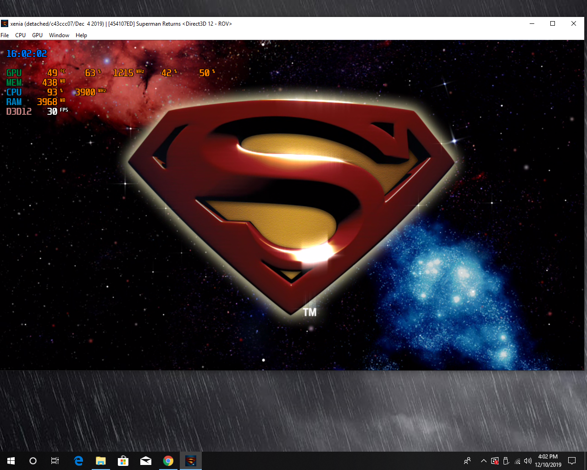Open the Help menu in Xenia
This screenshot has width=587, height=470.
(81, 35)
